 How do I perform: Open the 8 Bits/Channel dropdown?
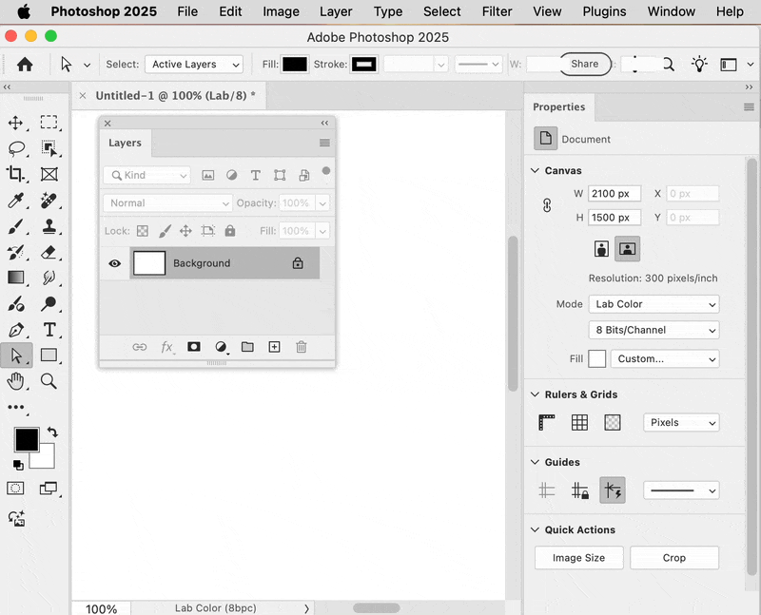654,330
